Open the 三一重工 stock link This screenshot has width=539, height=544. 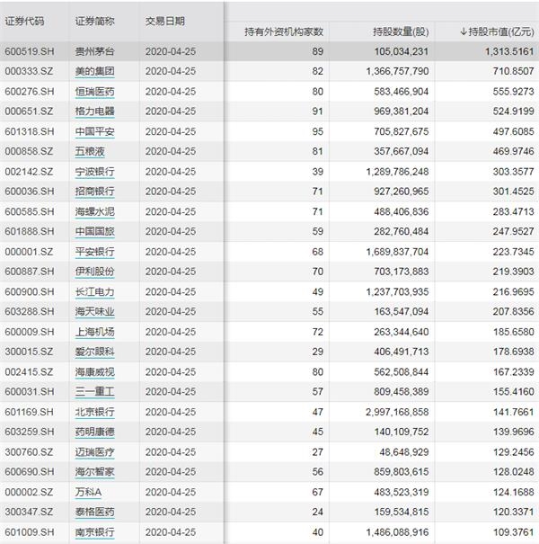pos(94,392)
